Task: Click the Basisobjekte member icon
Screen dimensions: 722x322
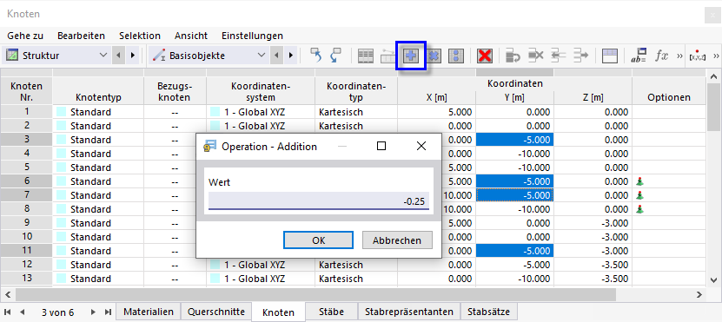Action: [159, 56]
